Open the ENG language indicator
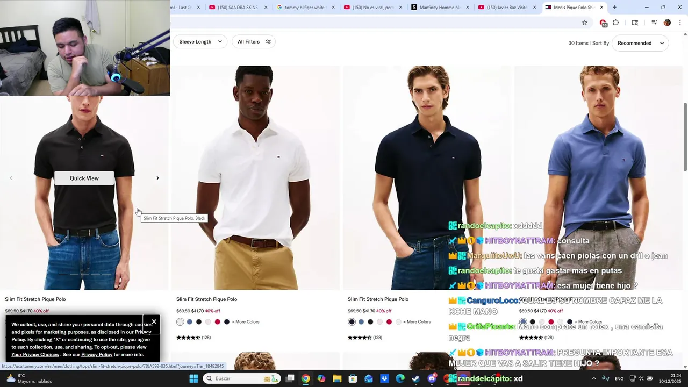 [619, 378]
